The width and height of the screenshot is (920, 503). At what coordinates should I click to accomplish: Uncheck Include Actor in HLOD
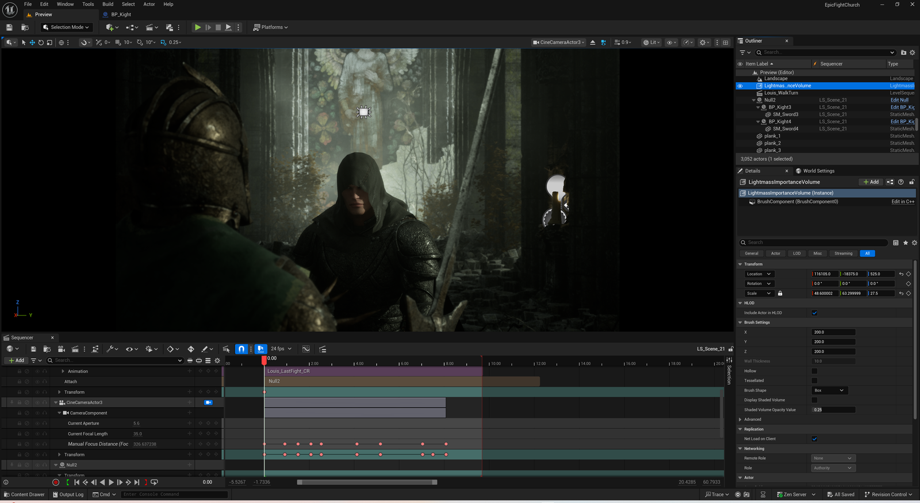click(814, 313)
